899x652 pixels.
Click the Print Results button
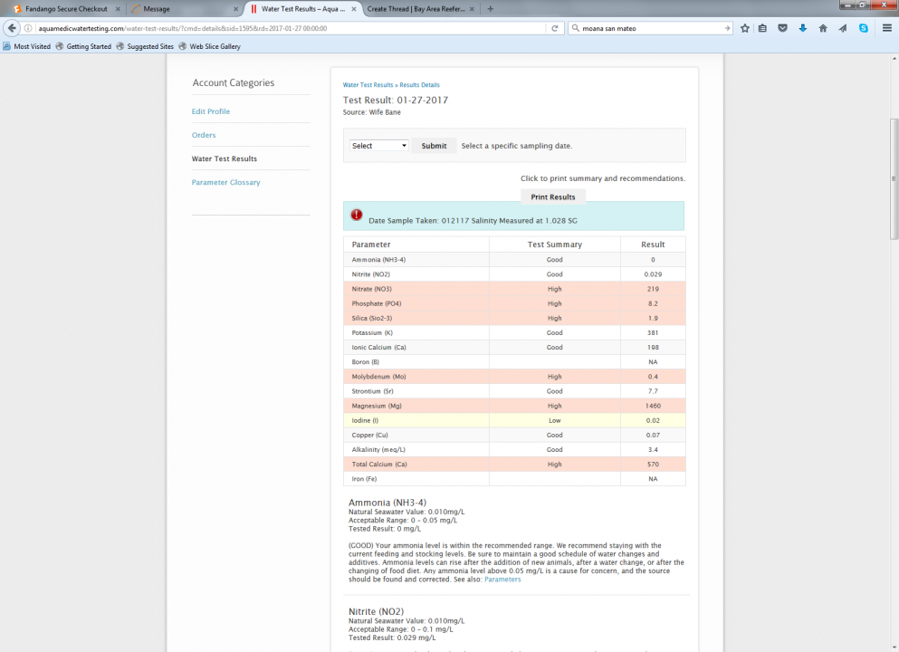[553, 197]
